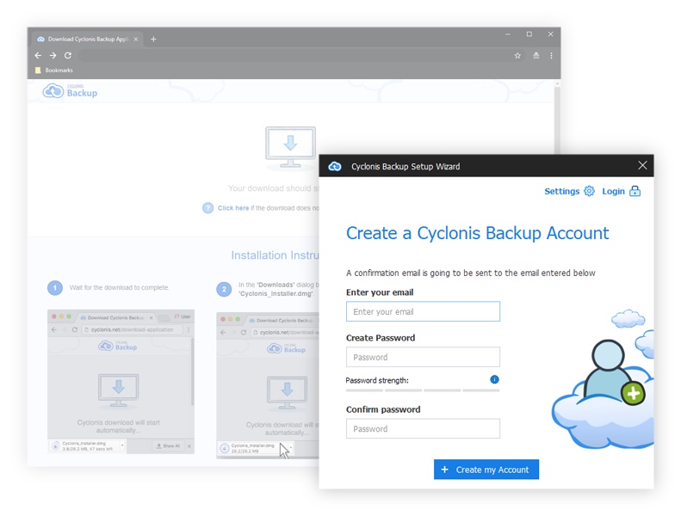Click the password strength meter bar
The image size is (681, 516).
tap(423, 390)
